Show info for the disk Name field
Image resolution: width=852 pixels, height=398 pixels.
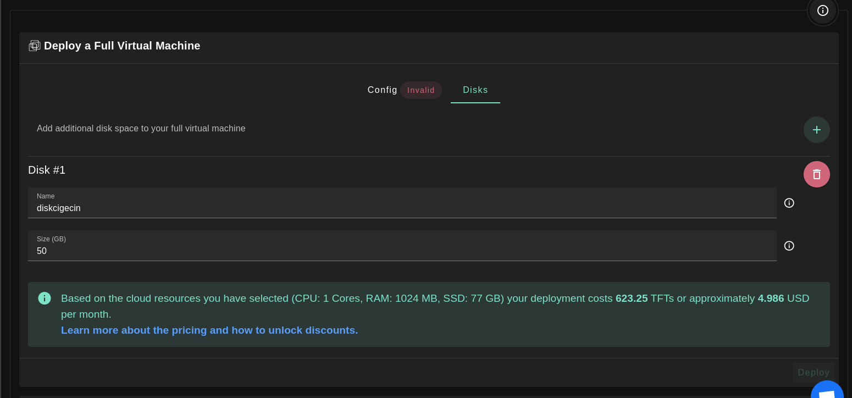[x=789, y=203]
